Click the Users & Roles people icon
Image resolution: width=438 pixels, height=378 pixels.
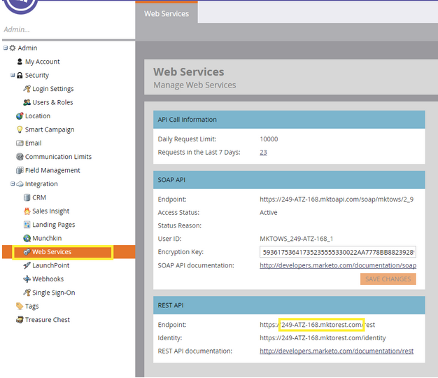point(27,102)
